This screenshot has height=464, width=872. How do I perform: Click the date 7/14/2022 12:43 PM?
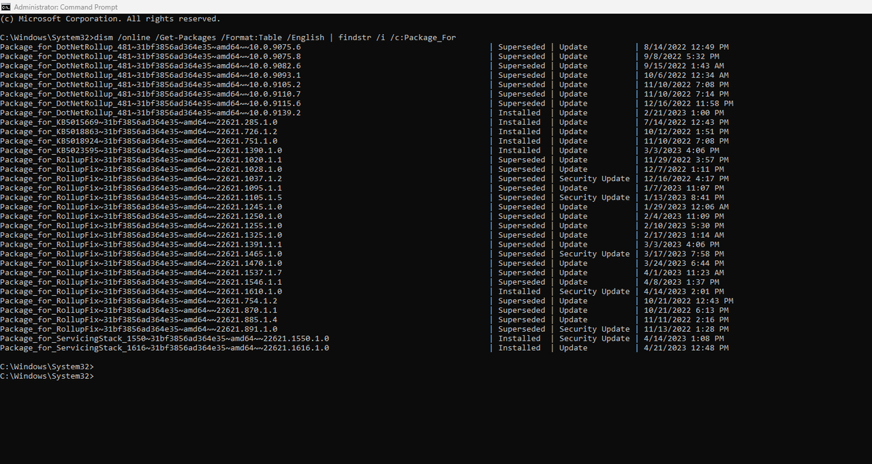686,123
